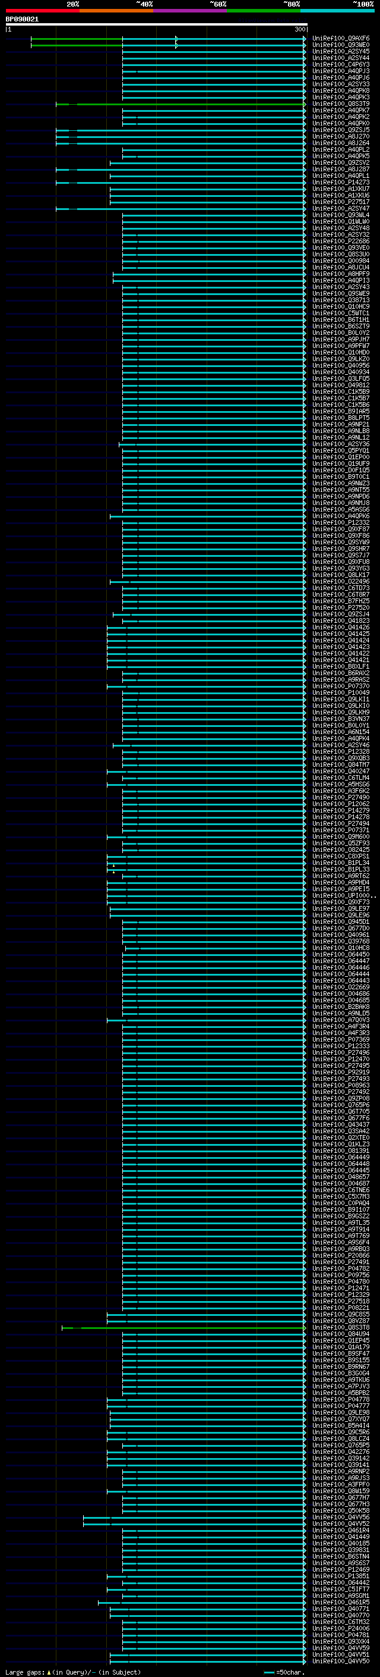
Task: Select the UniRef100_Q461R5 label
Action: pyautogui.click(x=340, y=1602)
